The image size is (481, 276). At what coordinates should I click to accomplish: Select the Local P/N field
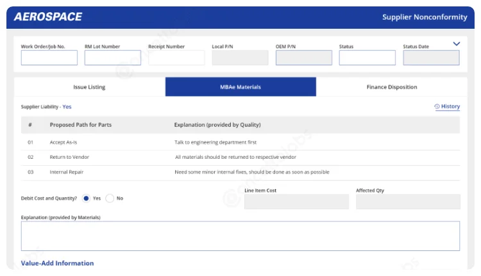(240, 58)
